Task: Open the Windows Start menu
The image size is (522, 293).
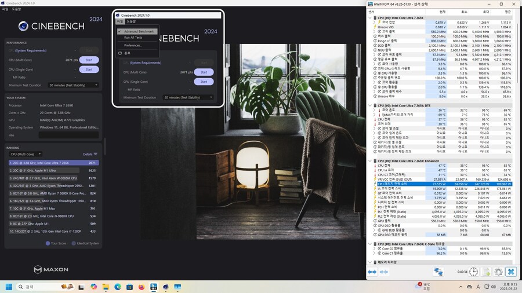Action: pos(9,287)
